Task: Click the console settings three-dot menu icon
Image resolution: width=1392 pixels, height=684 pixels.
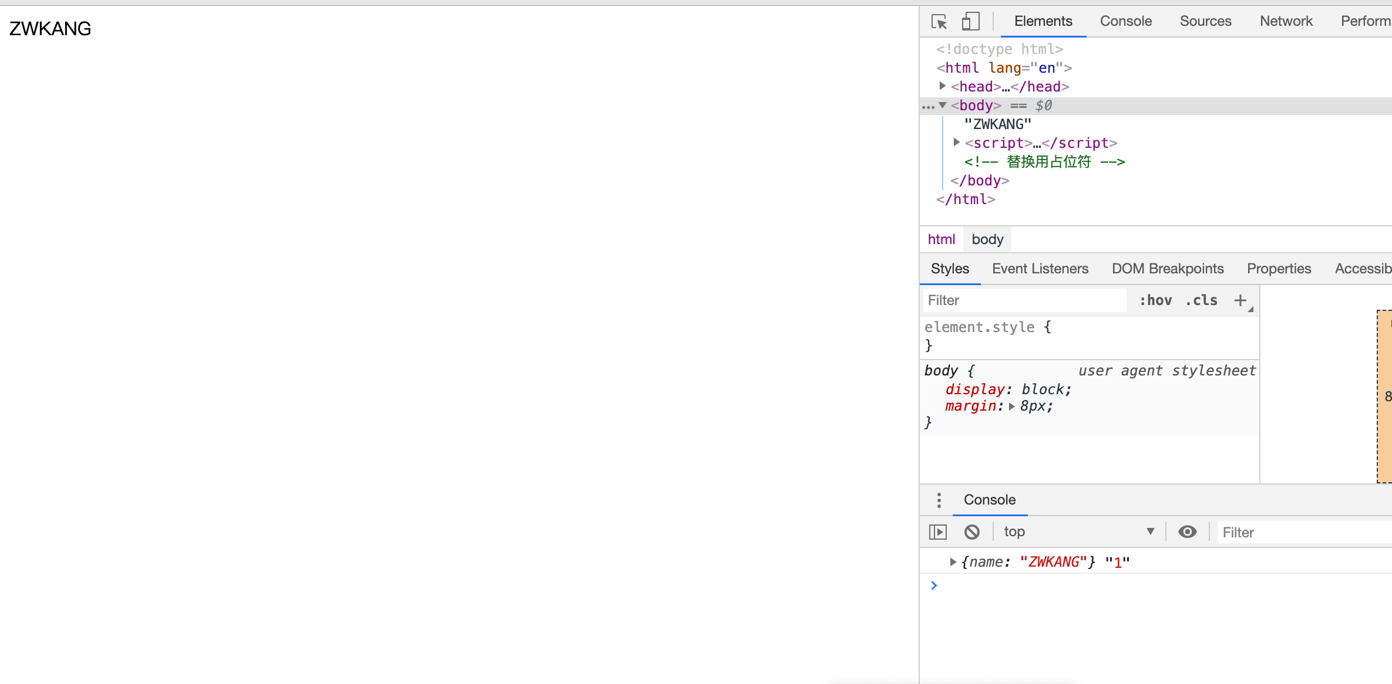Action: click(x=939, y=499)
